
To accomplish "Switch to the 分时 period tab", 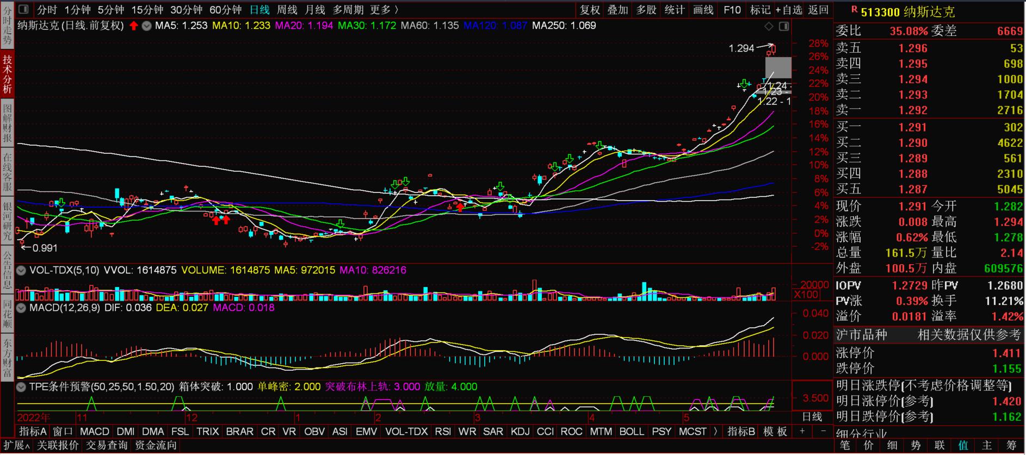I will (47, 10).
